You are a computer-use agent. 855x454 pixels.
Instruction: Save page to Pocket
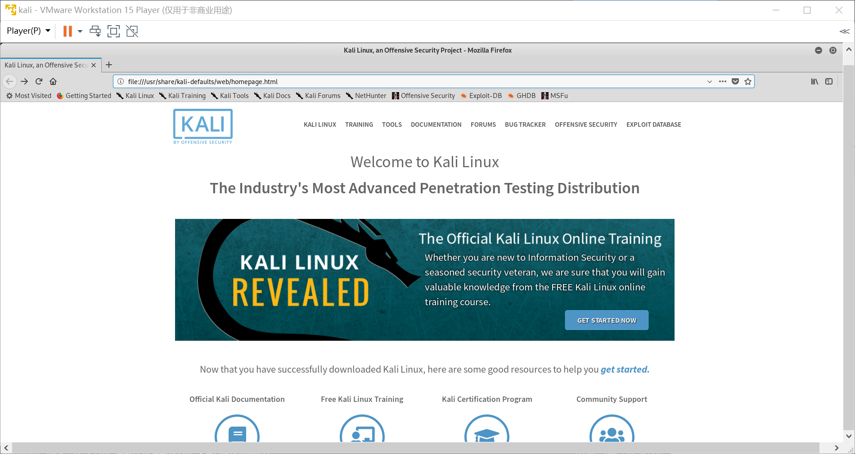tap(735, 81)
